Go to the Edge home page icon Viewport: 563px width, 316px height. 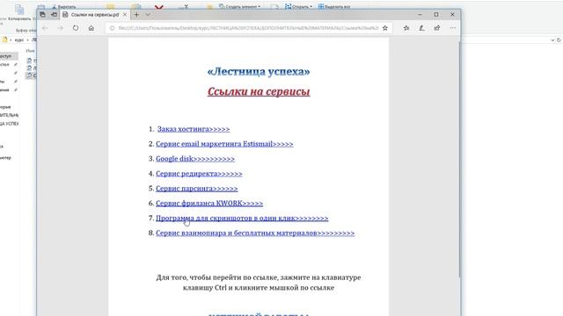pos(91,28)
